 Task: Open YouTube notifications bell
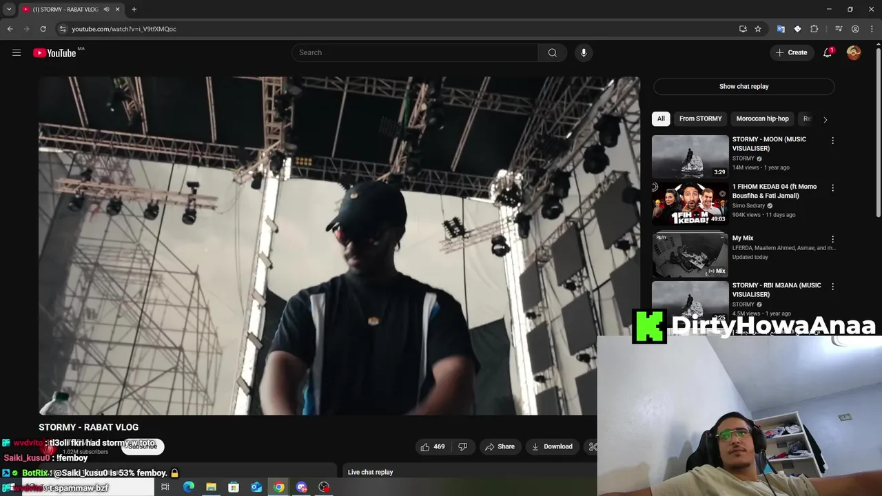[828, 52]
